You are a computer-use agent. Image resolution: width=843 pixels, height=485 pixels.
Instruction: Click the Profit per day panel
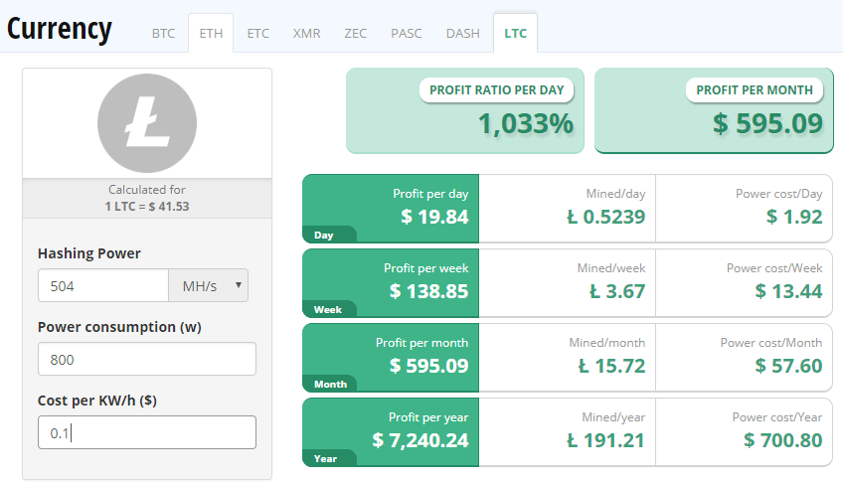tap(391, 209)
